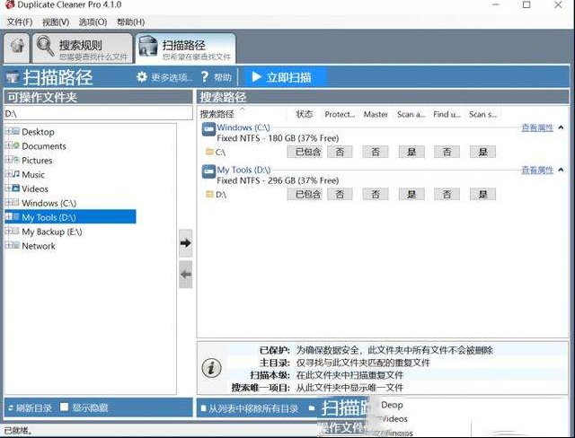
Task: Open 查看属性 link for Windows (C:\)
Action: [537, 127]
